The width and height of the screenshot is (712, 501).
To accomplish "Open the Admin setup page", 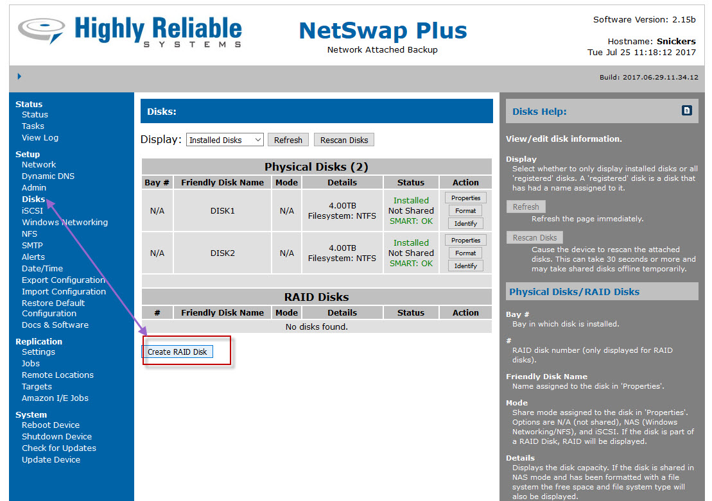I will 33,187.
